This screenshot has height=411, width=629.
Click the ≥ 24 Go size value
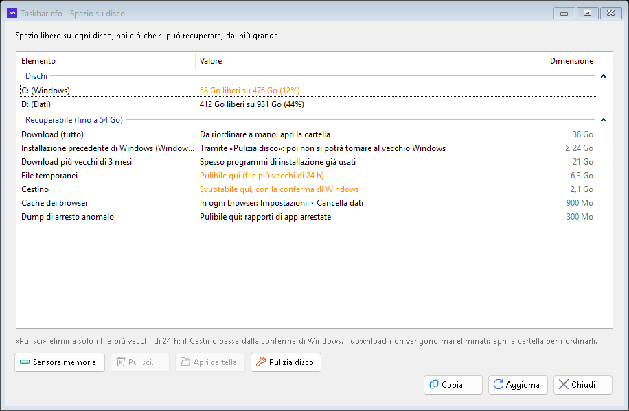(579, 148)
